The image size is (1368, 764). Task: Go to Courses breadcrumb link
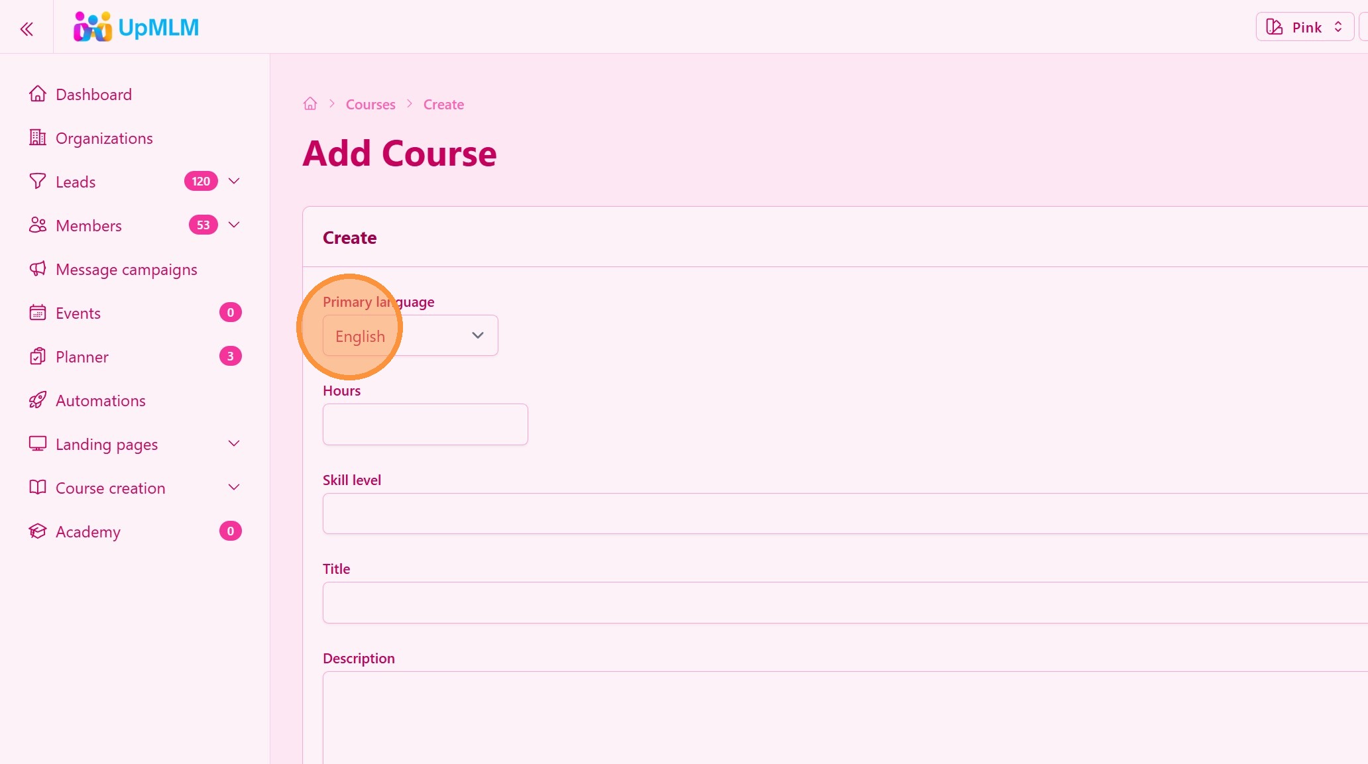point(370,105)
